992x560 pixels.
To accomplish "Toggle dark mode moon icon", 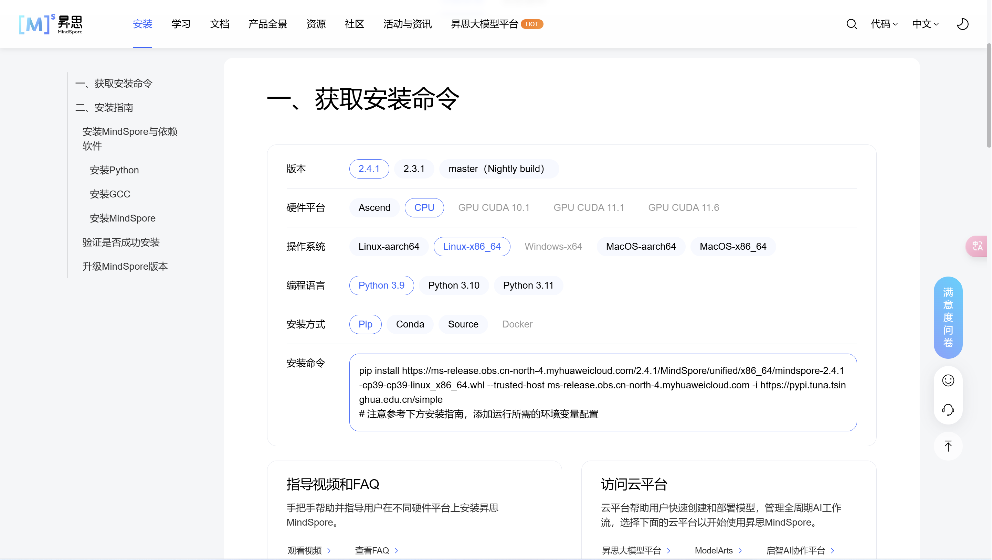I will (962, 24).
